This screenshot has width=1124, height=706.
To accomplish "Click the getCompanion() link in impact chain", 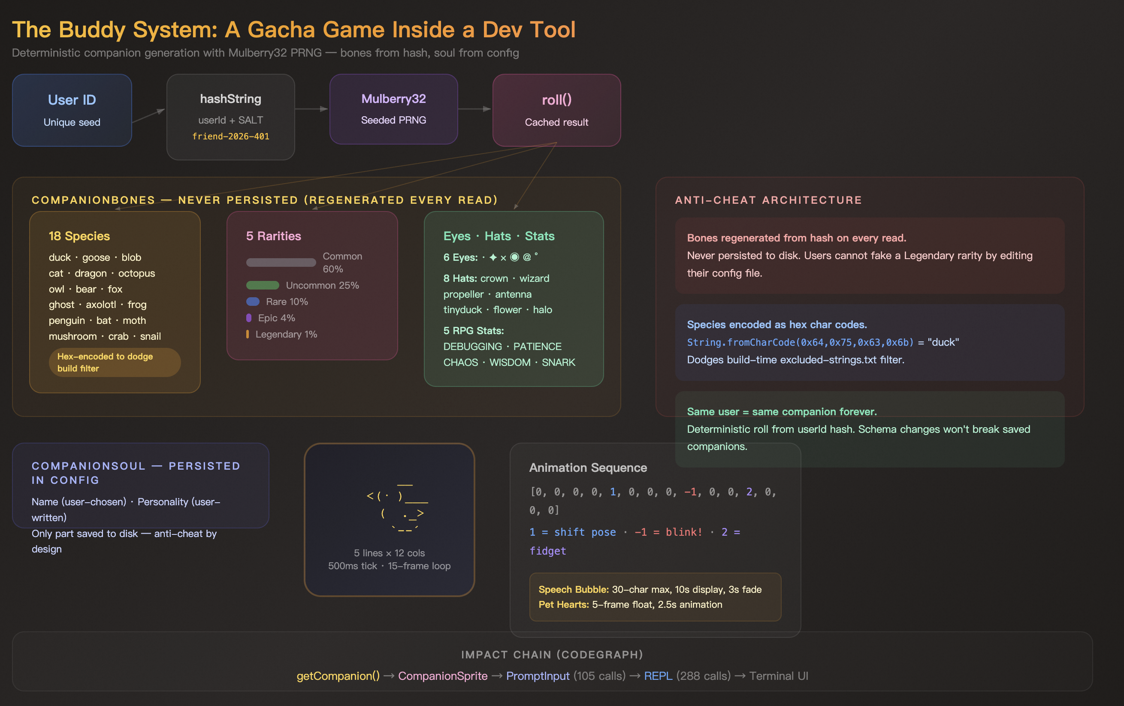I will [x=338, y=676].
